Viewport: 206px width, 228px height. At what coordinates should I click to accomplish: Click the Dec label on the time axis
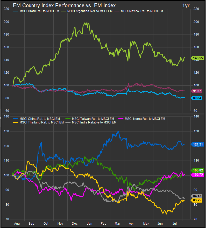[75, 224]
